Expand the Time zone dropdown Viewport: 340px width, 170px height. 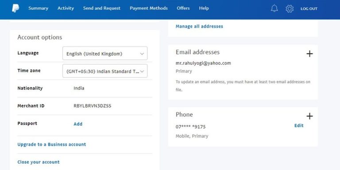pyautogui.click(x=105, y=71)
